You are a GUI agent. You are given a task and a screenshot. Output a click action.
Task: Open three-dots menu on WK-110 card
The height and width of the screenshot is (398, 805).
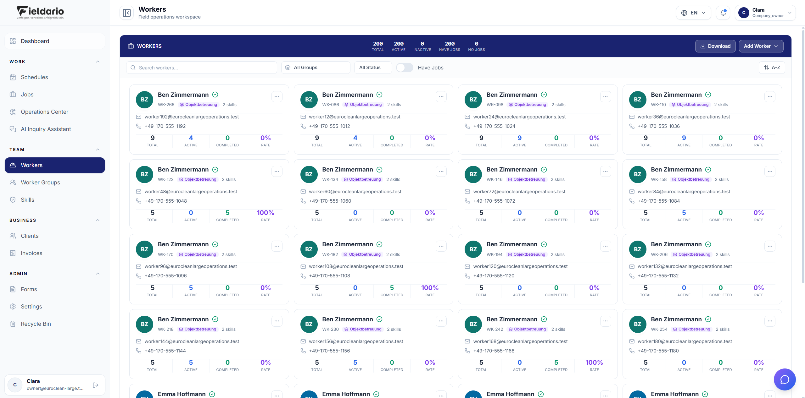770,96
